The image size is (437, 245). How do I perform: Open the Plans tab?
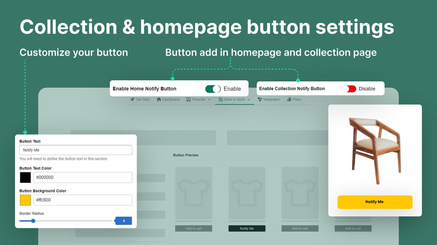pyautogui.click(x=294, y=99)
